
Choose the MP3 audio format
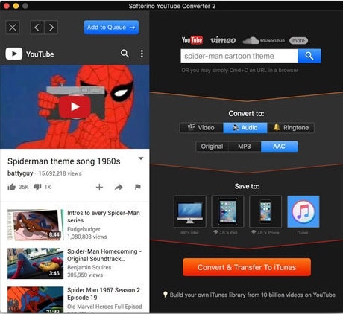tap(245, 147)
